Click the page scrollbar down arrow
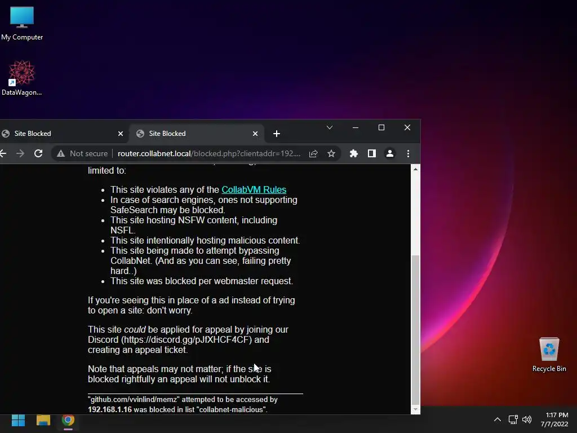 [415, 409]
